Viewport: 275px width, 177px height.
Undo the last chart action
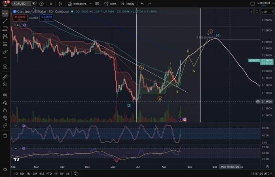142,4
